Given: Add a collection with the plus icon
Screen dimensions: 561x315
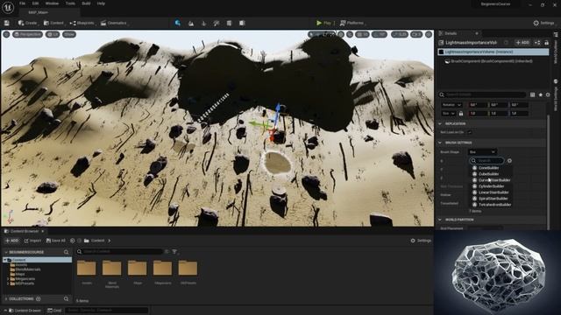Looking at the screenshot, I should tap(39, 299).
